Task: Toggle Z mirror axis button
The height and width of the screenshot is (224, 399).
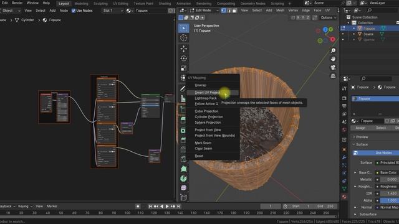Action: coord(308,17)
